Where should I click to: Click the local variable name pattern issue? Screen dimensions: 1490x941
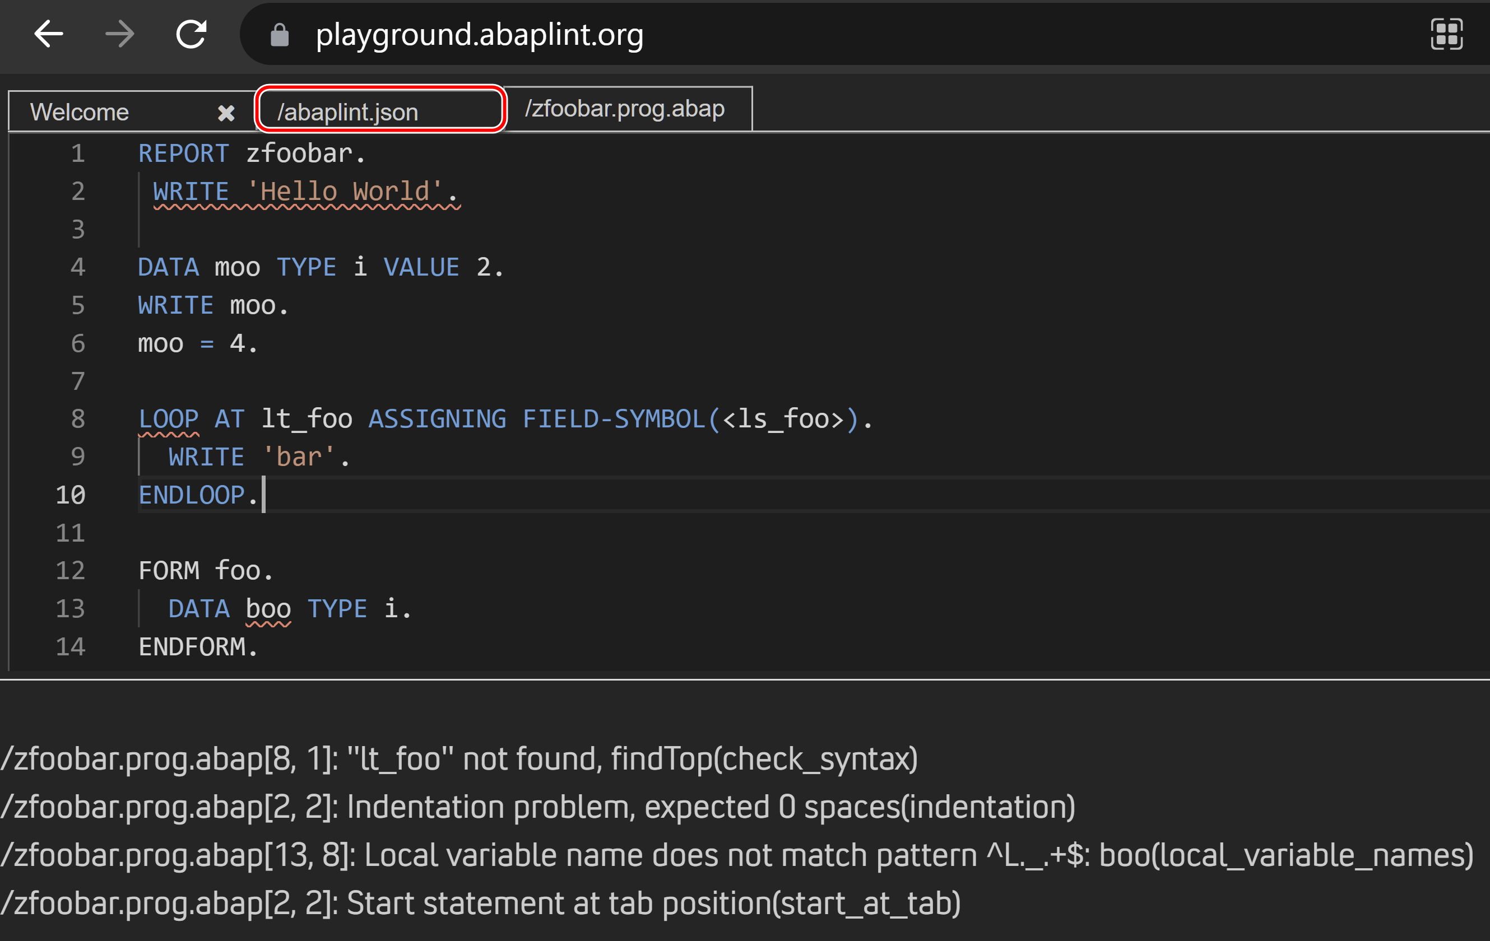[736, 855]
